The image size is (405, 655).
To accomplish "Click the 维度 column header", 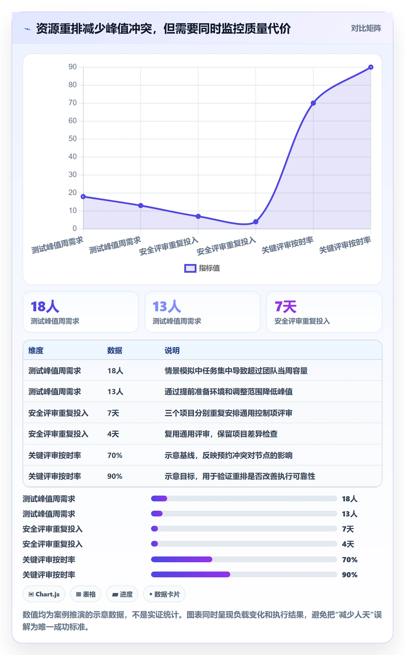I will 36,350.
